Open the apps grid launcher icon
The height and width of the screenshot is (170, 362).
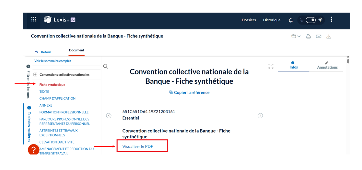click(x=34, y=19)
